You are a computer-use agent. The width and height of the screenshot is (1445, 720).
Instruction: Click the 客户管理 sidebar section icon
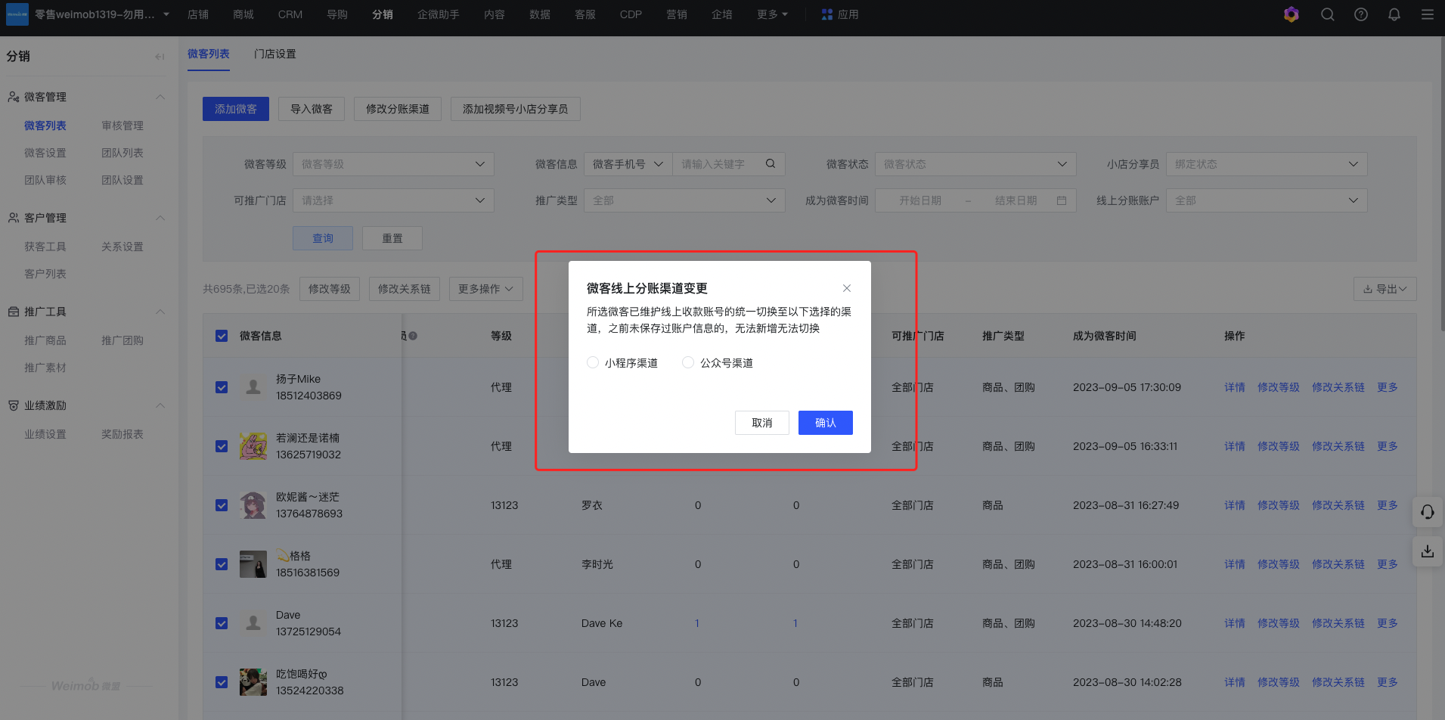tap(14, 218)
